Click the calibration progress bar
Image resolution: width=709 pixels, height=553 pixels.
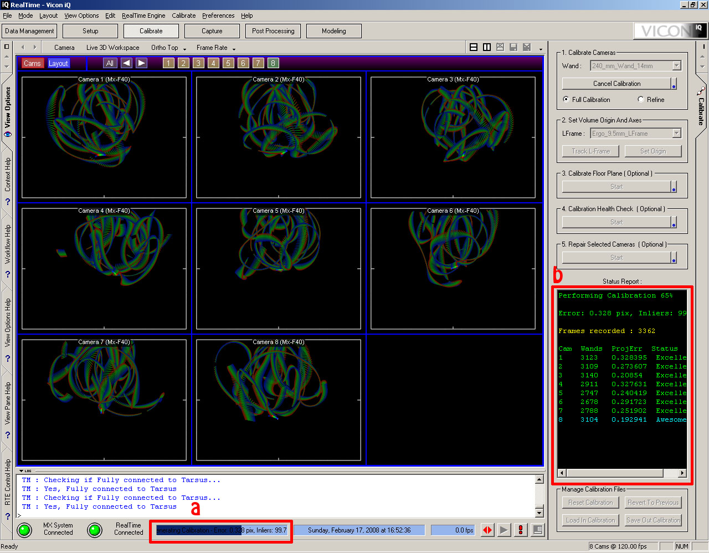point(222,530)
